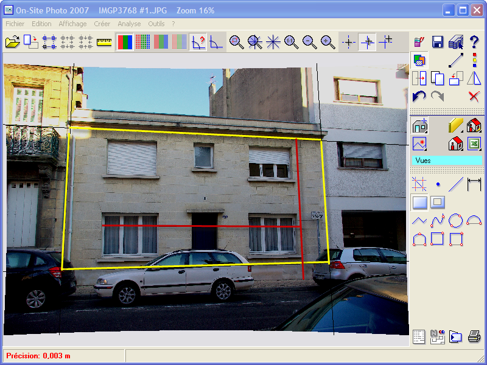
Task: Open the Analyse menu
Action: click(x=129, y=24)
